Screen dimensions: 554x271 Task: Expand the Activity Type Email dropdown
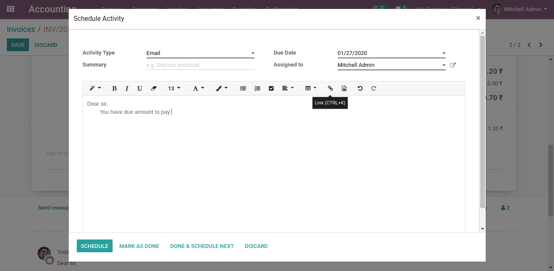coord(252,53)
